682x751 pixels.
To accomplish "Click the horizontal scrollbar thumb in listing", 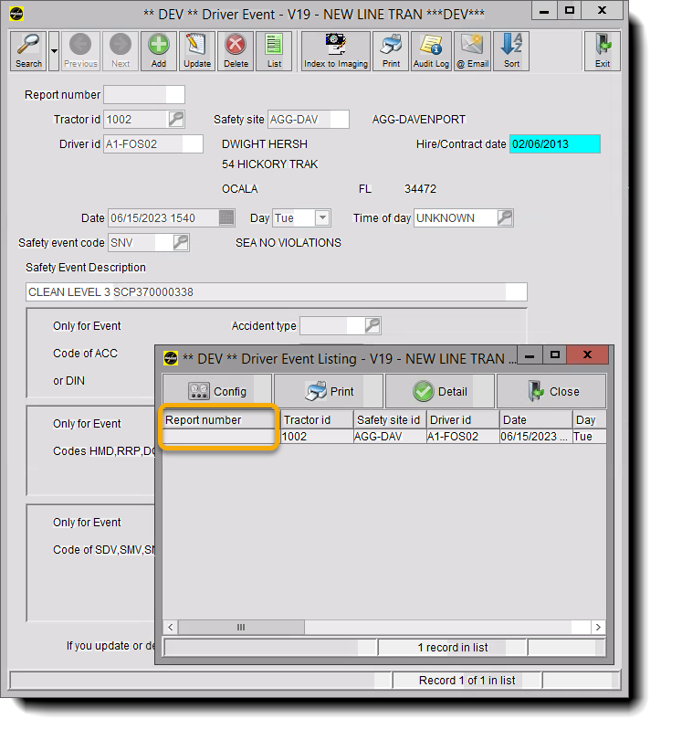I will [x=241, y=627].
